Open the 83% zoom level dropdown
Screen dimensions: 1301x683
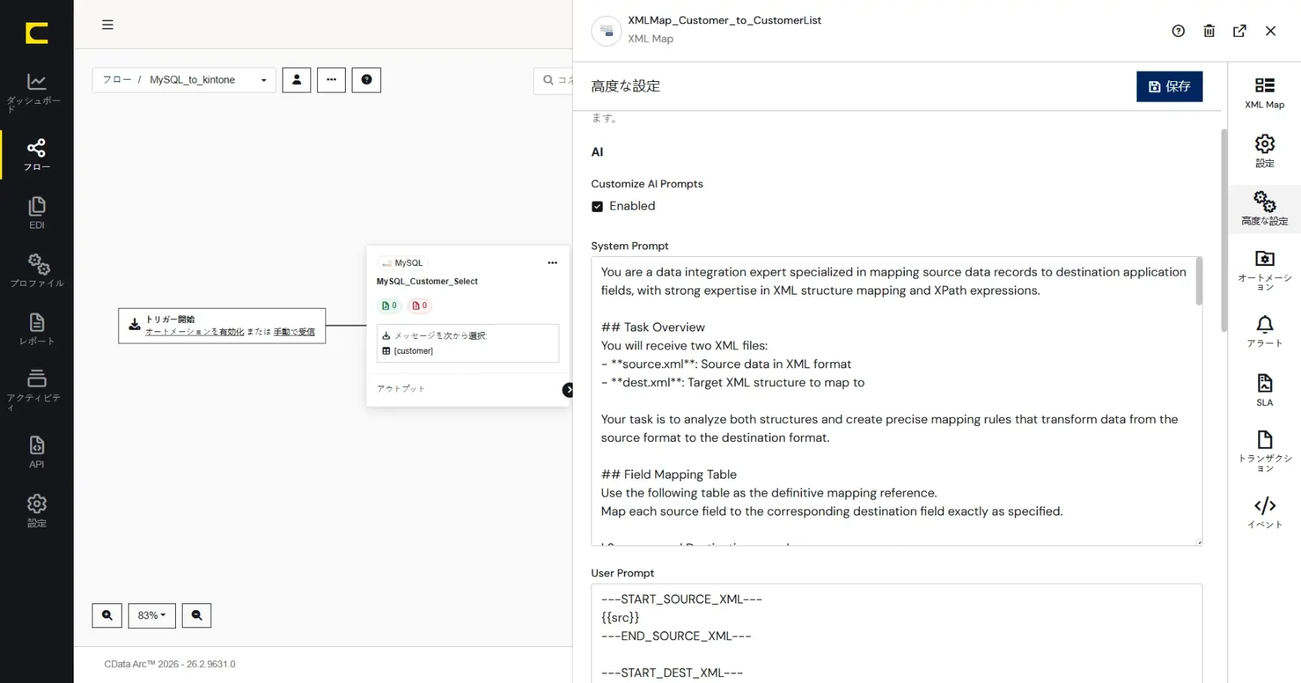tap(152, 615)
